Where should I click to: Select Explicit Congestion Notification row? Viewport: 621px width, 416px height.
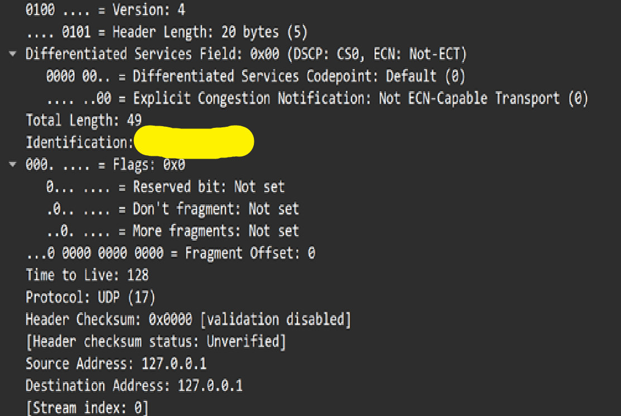(x=317, y=98)
